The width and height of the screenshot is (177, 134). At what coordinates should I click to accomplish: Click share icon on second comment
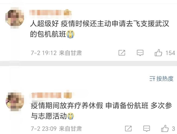[128, 129]
